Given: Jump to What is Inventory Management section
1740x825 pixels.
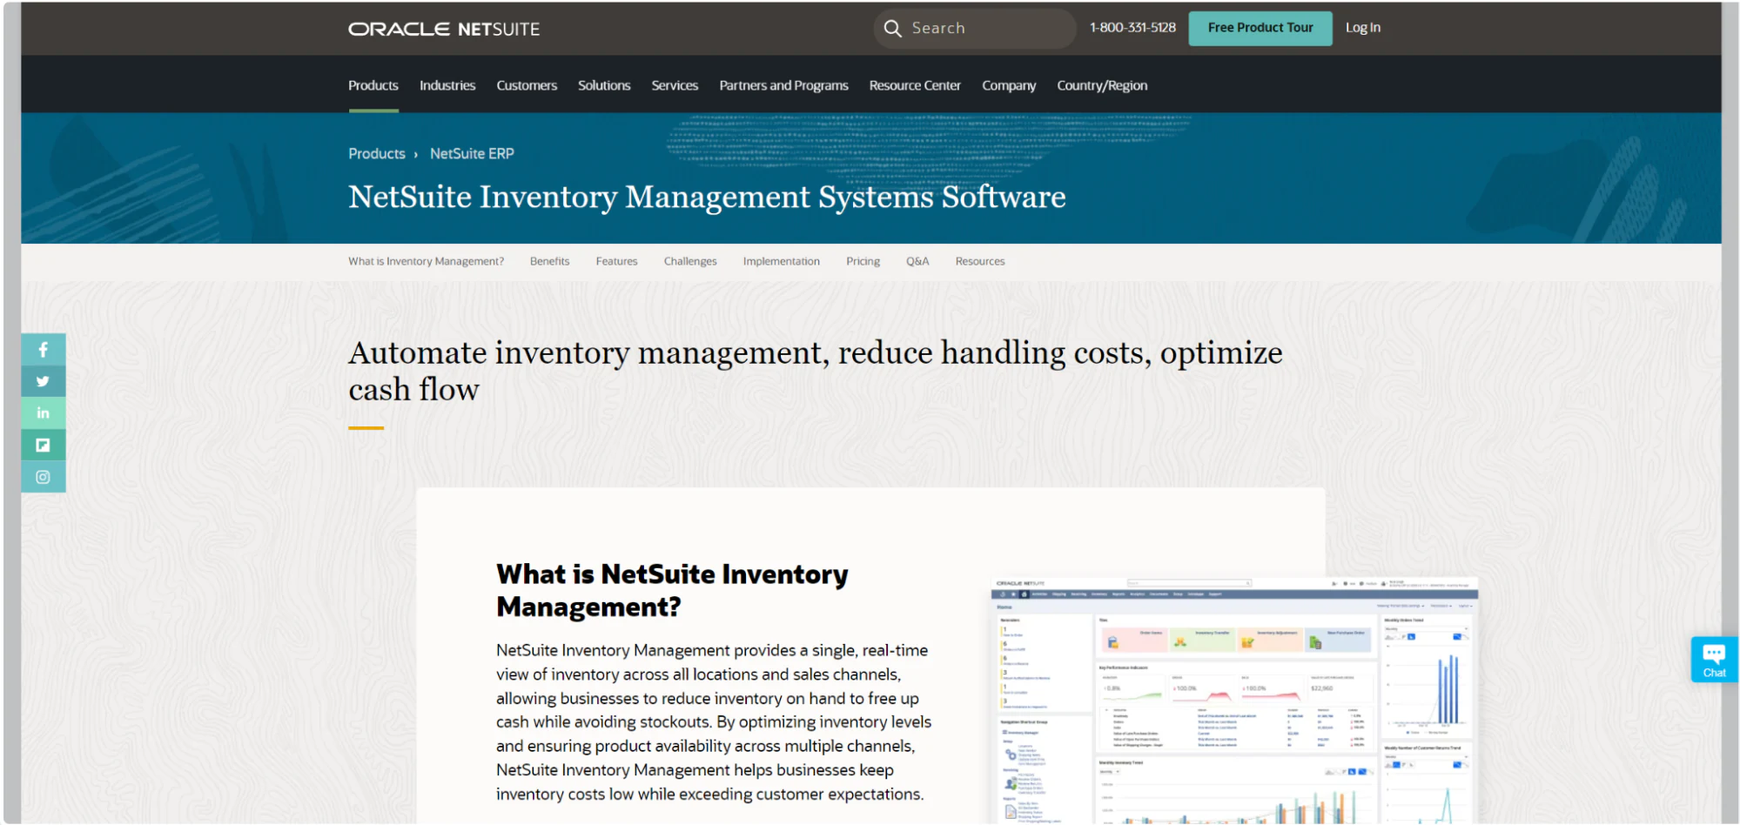Looking at the screenshot, I should point(426,261).
